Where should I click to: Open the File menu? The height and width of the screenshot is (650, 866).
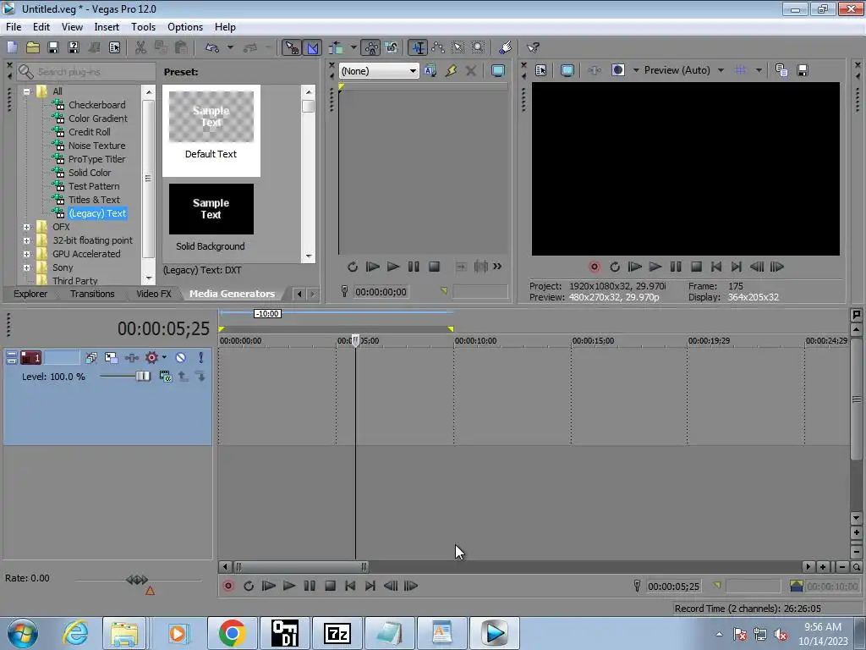(14, 26)
